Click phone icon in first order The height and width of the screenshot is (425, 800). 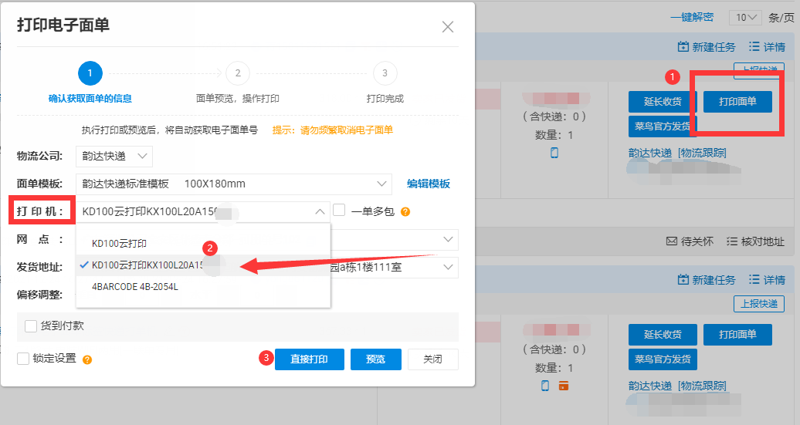click(554, 153)
